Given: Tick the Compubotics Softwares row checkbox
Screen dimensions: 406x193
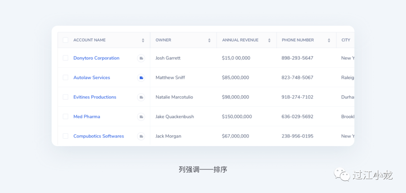Looking at the screenshot, I should tap(65, 136).
